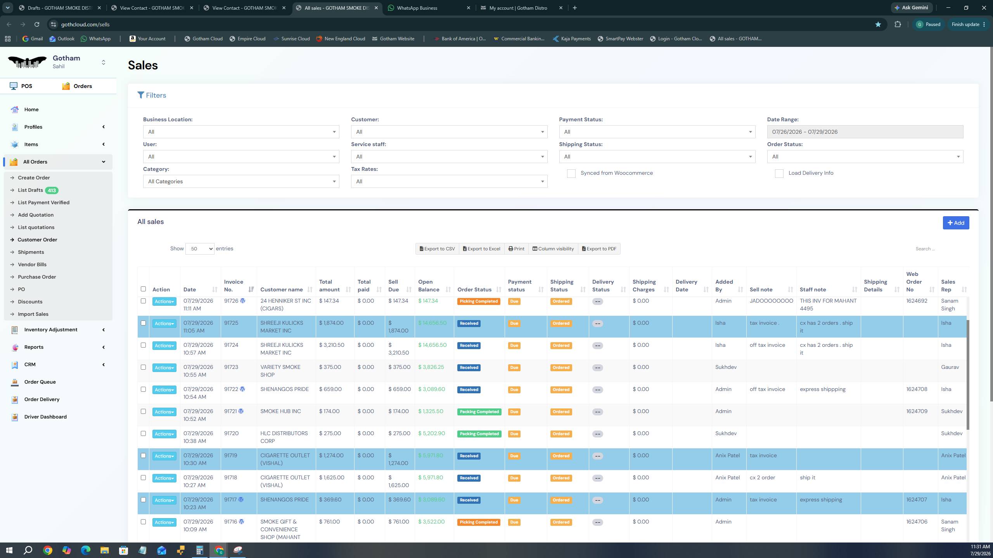
Task: Bookmark page with the star icon
Action: coord(878,24)
